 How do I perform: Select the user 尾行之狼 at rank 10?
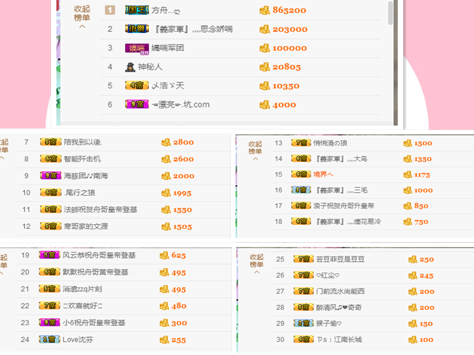pos(80,193)
